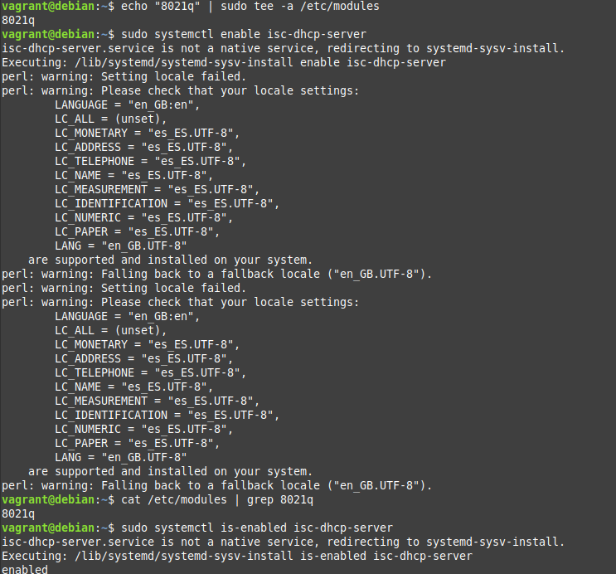Click the first LANGUAGE = "en_GB:en" line
The height and width of the screenshot is (574, 616).
(128, 105)
